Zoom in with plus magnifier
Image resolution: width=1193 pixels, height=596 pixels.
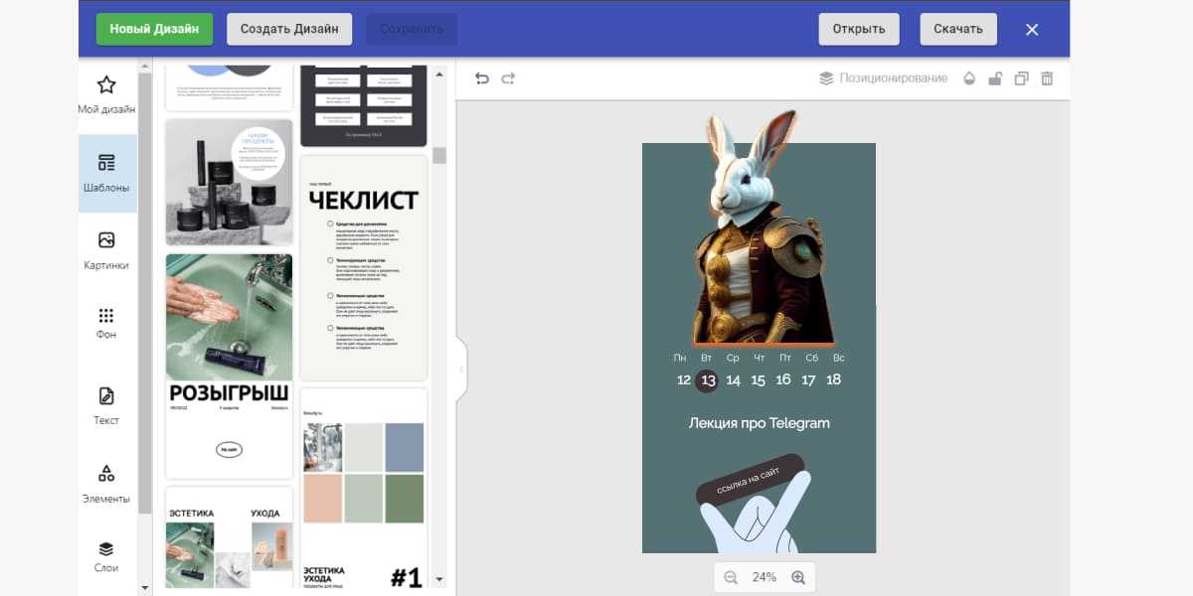click(x=797, y=577)
